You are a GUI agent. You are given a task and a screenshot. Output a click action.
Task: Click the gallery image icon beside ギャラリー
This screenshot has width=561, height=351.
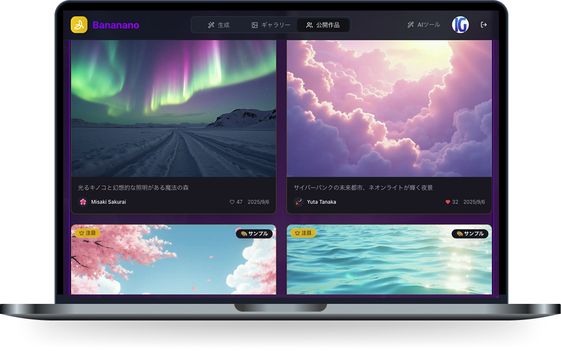pos(254,24)
